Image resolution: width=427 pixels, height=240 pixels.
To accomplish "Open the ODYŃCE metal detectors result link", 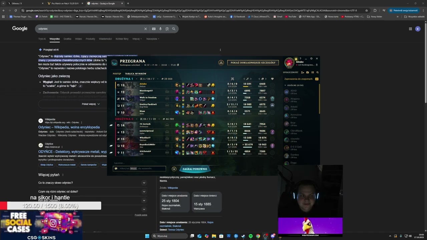I will 72,152.
